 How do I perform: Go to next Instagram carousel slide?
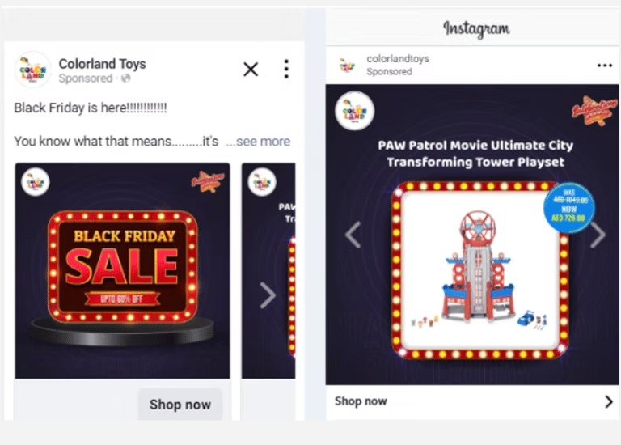(598, 235)
